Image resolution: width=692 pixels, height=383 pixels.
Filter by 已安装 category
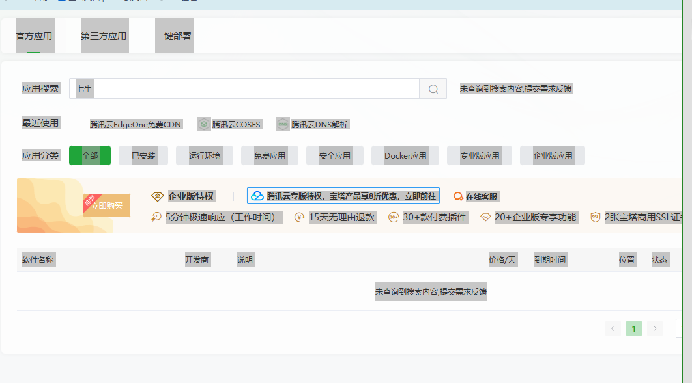point(143,155)
